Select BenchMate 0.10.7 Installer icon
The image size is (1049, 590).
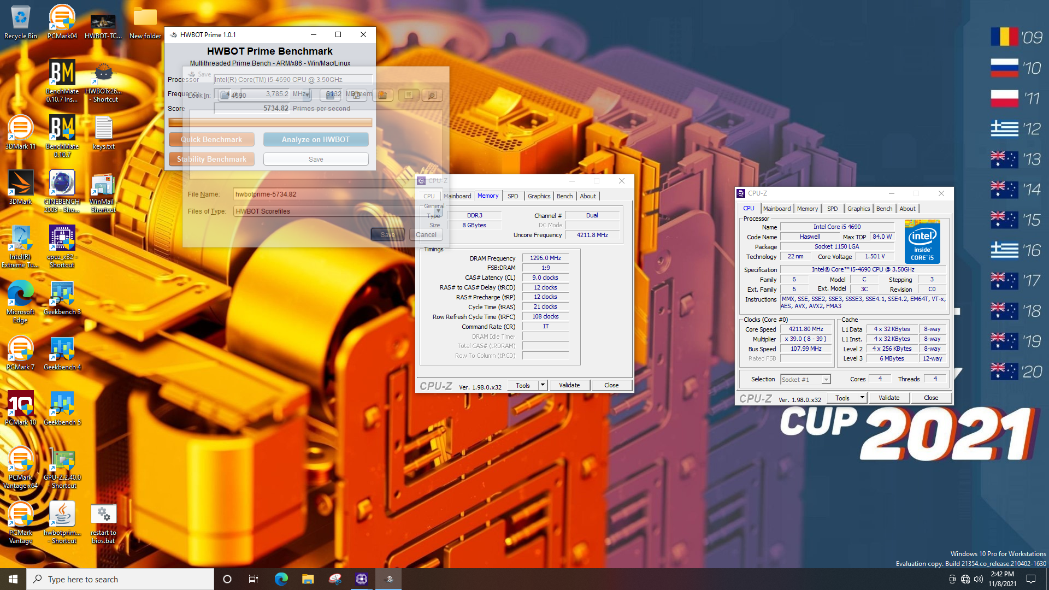tap(62, 81)
